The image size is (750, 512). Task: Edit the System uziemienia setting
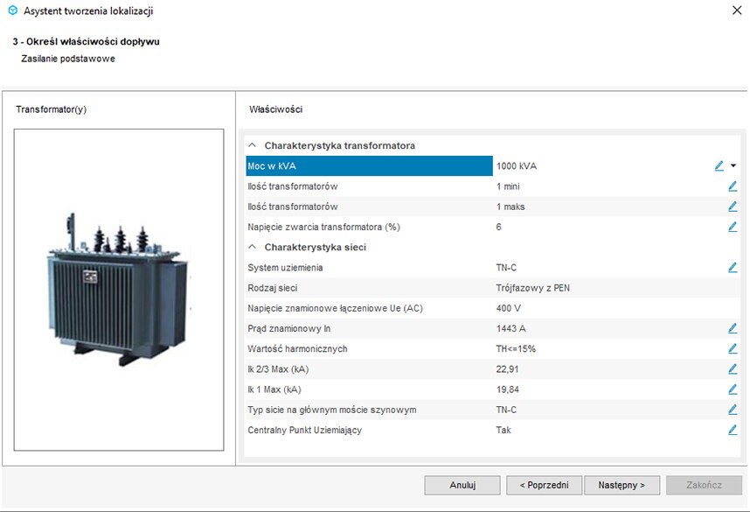click(733, 268)
